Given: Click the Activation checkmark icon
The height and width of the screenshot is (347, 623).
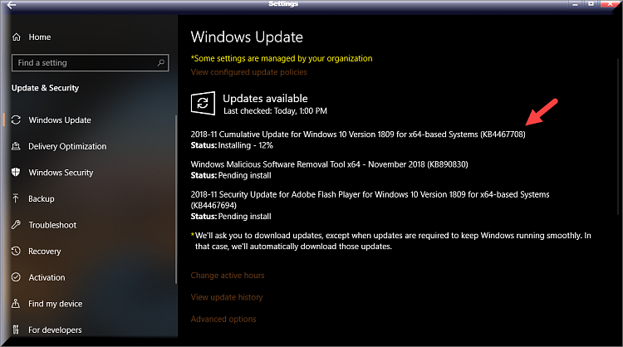Looking at the screenshot, I should tap(16, 277).
